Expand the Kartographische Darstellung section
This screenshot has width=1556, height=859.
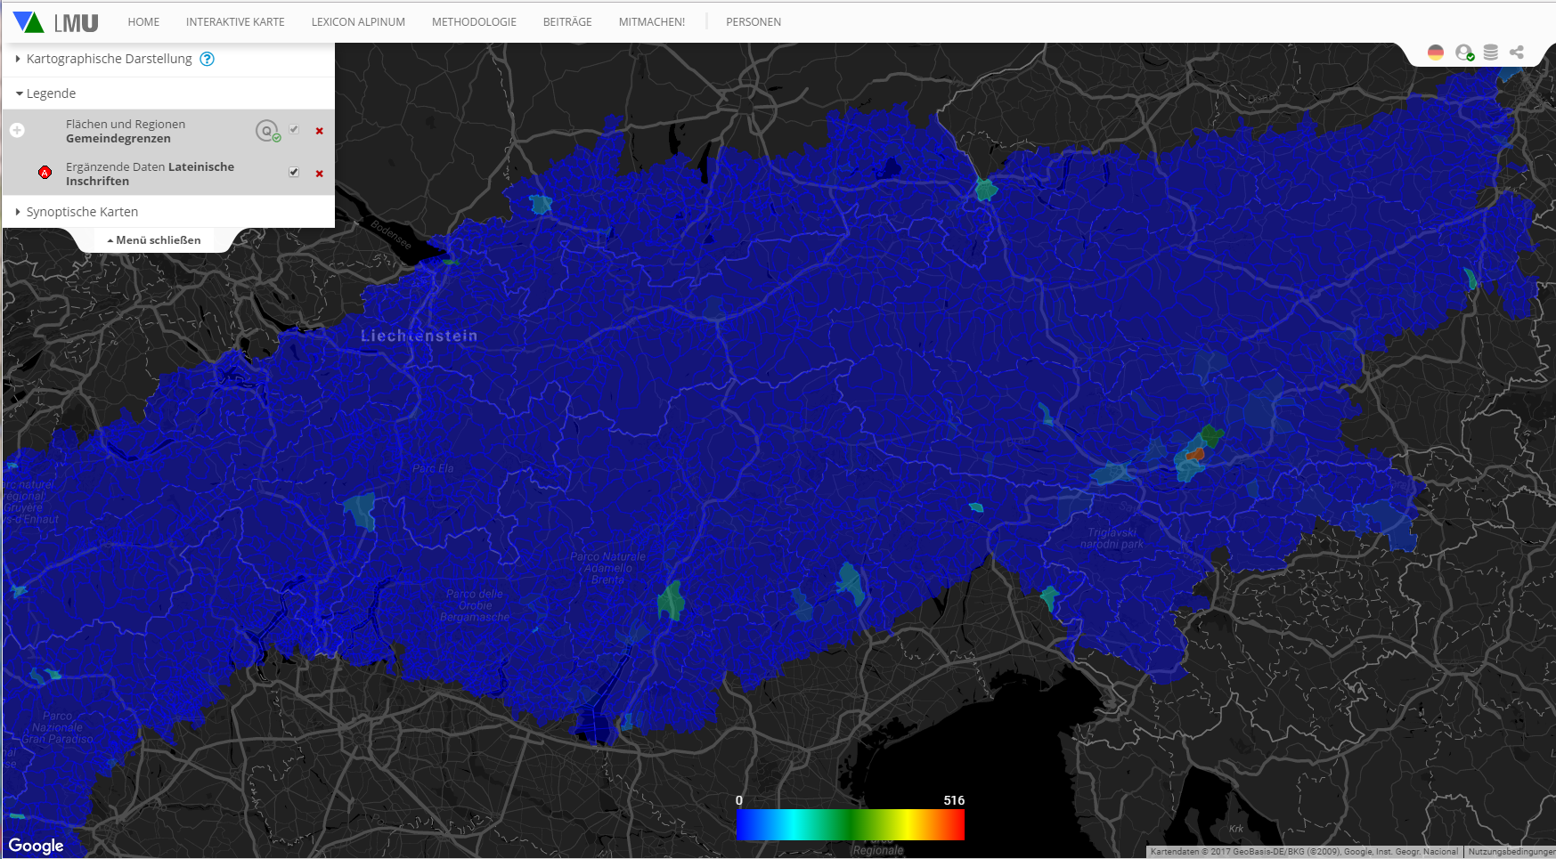[109, 59]
